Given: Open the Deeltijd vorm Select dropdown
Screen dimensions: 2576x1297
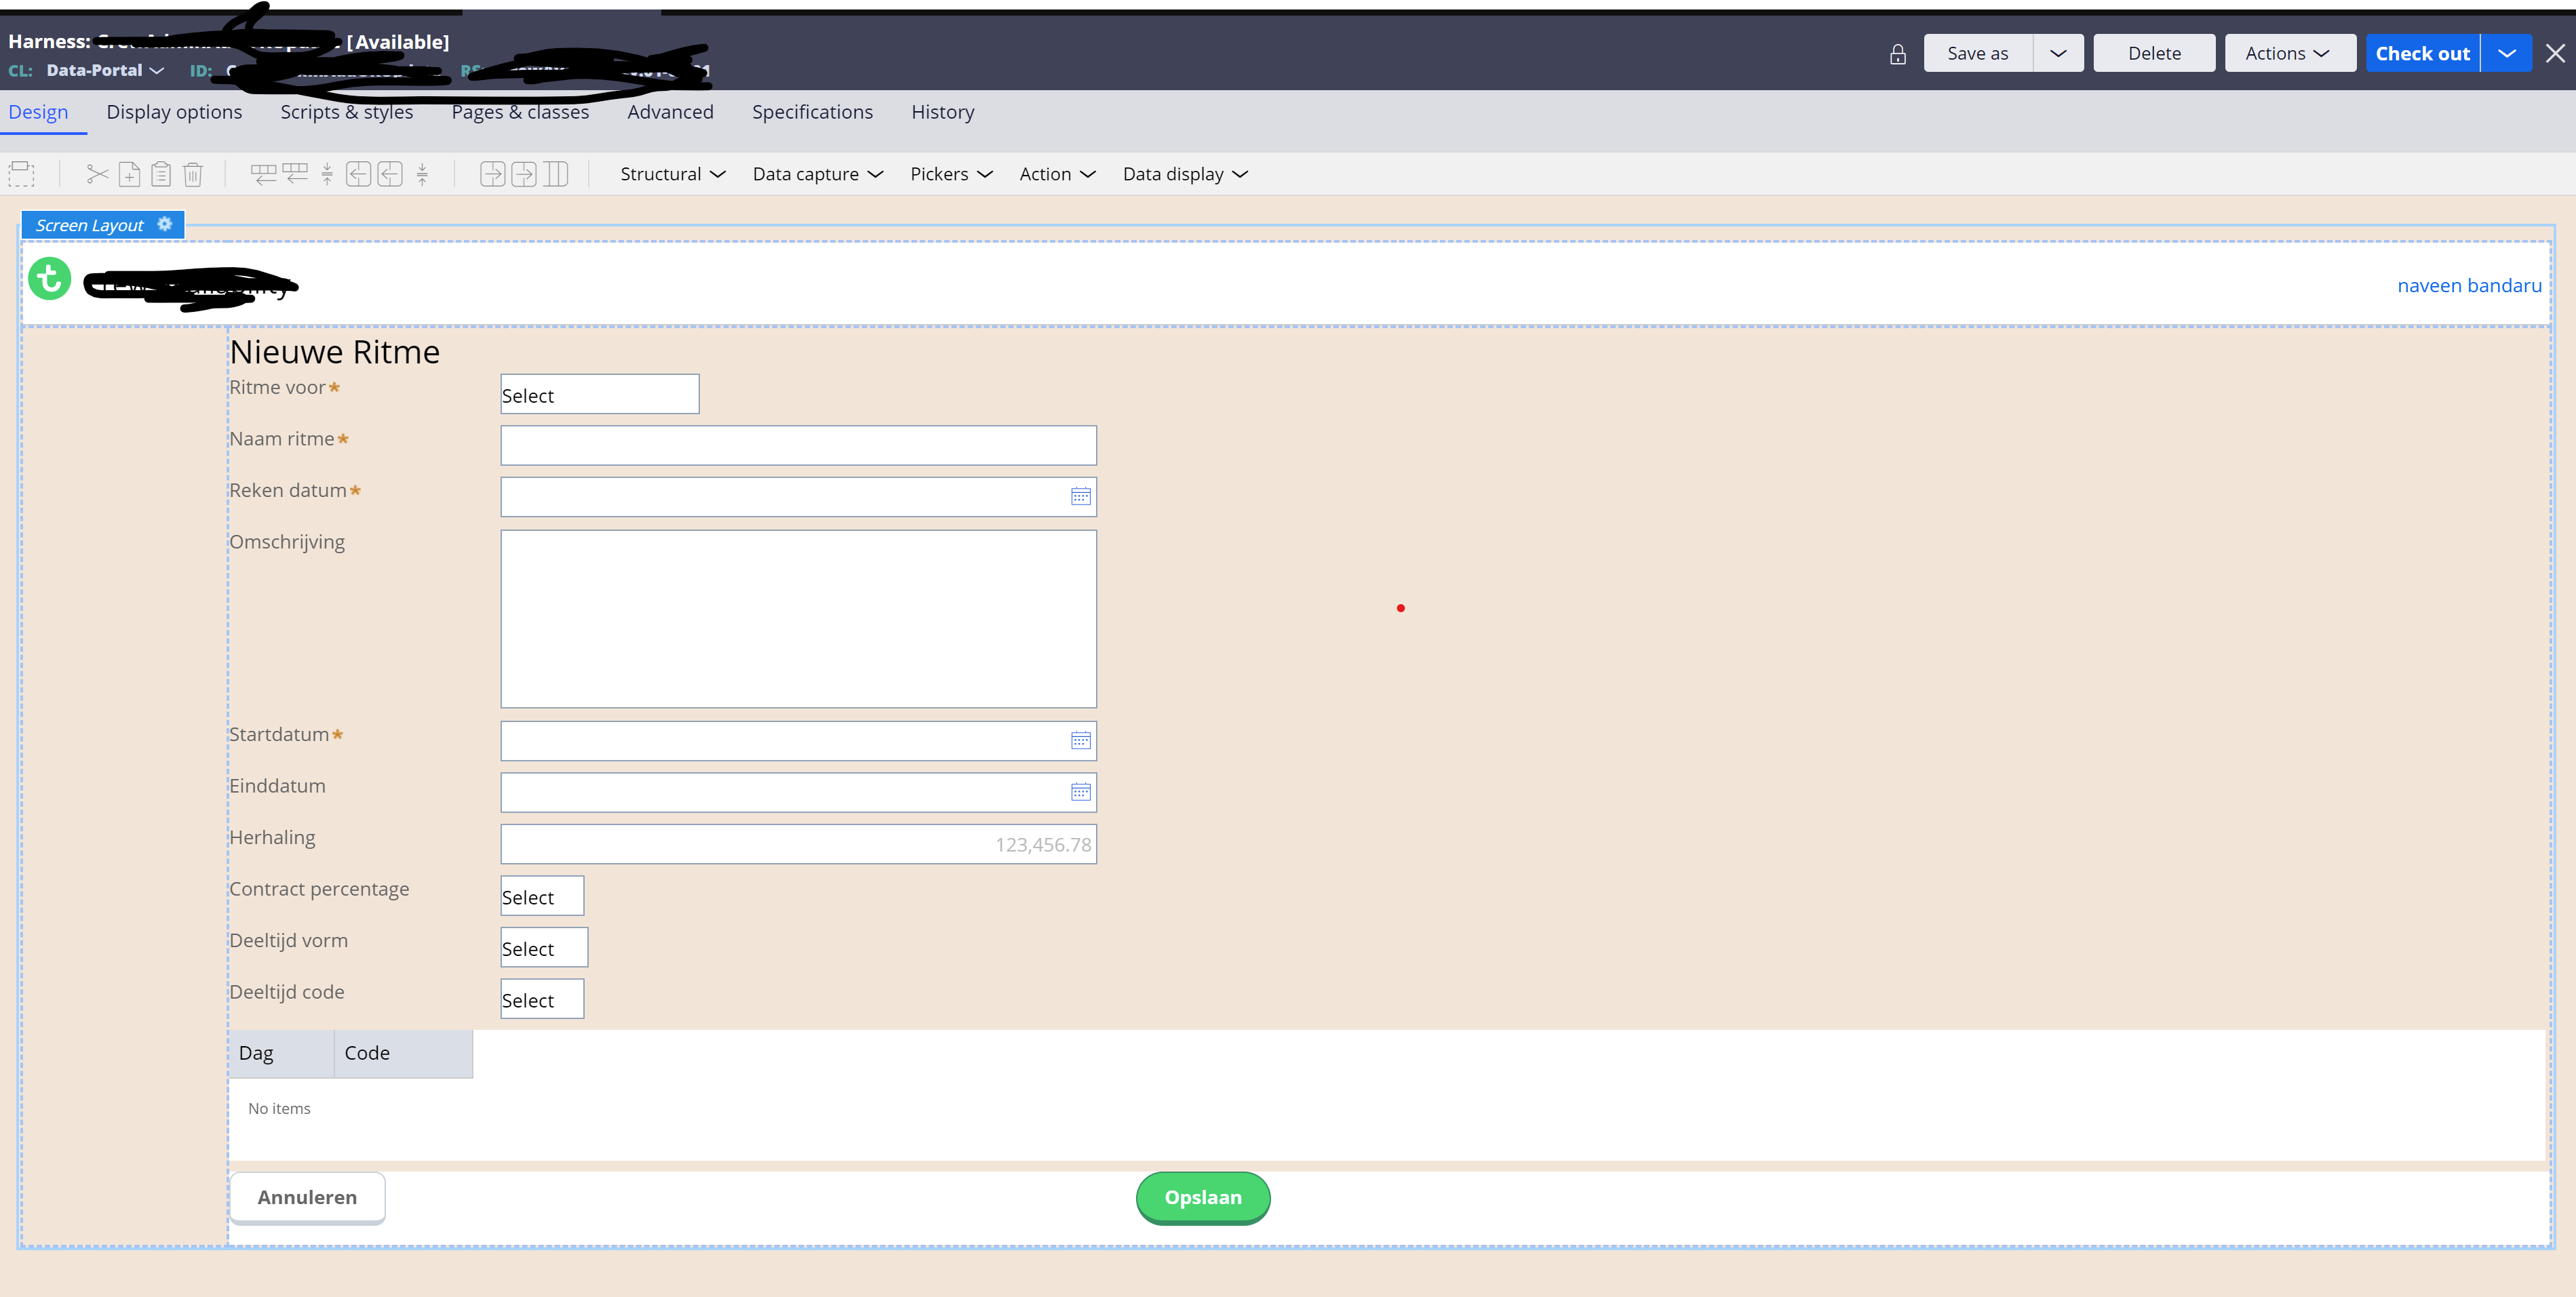Looking at the screenshot, I should (x=543, y=948).
